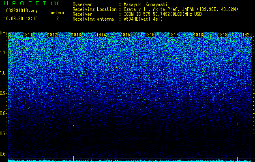Screen dimensions: 255x162
Task: Click the HROFFT title text
Action: pos(26,3)
